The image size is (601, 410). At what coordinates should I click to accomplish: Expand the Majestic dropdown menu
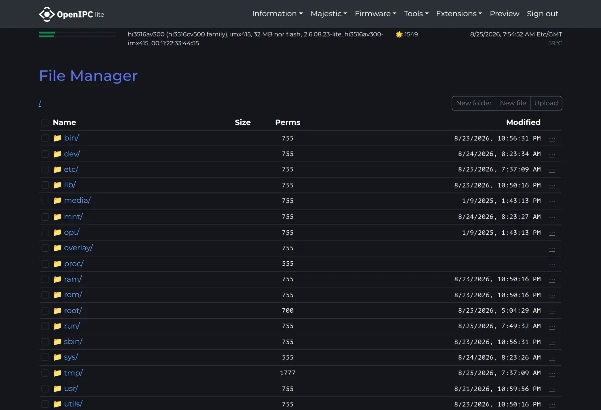pyautogui.click(x=329, y=14)
